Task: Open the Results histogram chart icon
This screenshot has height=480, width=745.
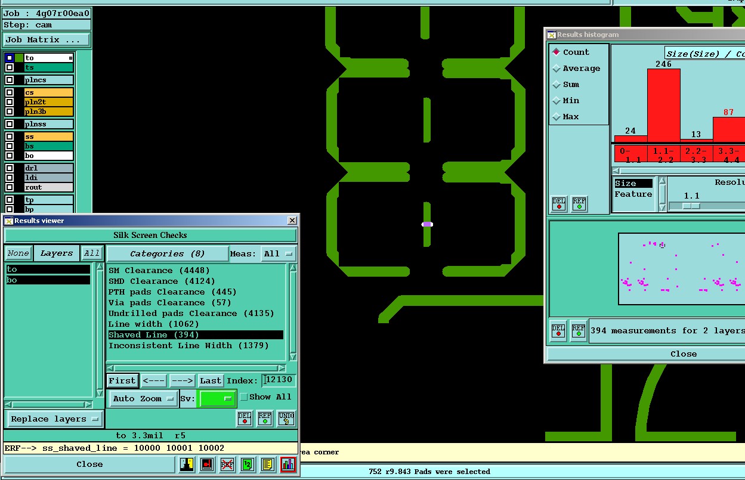Action: pyautogui.click(x=288, y=464)
